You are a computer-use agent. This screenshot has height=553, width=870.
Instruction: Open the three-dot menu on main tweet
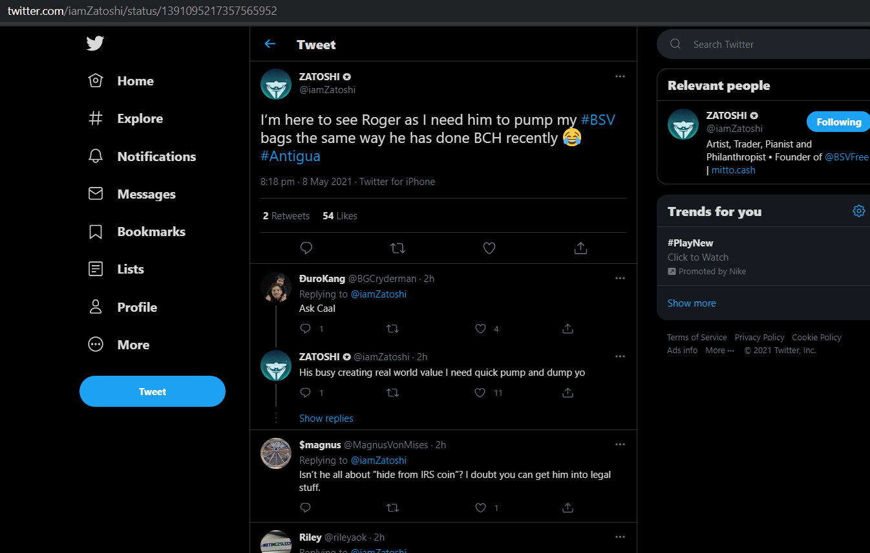click(620, 76)
